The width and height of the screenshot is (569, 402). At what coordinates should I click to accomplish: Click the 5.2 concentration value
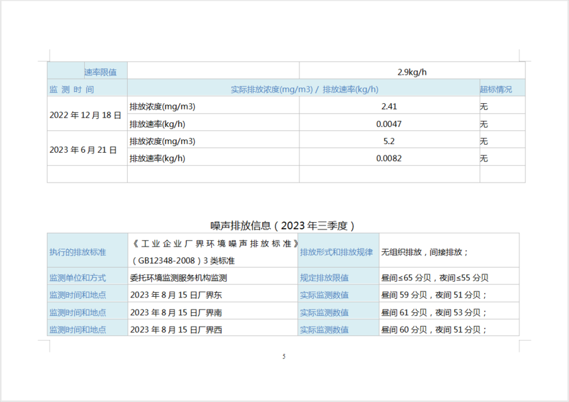389,141
